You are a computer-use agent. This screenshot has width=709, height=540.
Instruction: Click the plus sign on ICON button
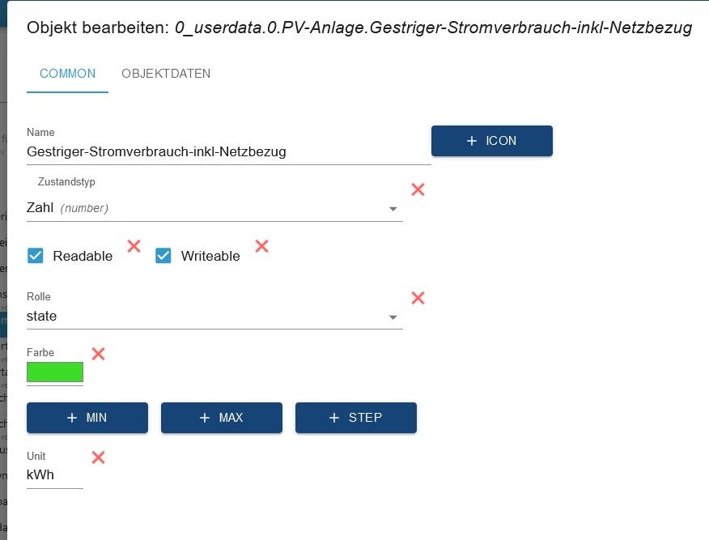point(472,141)
